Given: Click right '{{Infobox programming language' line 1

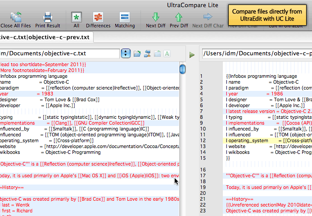Looking at the screenshot, I should (267, 76).
